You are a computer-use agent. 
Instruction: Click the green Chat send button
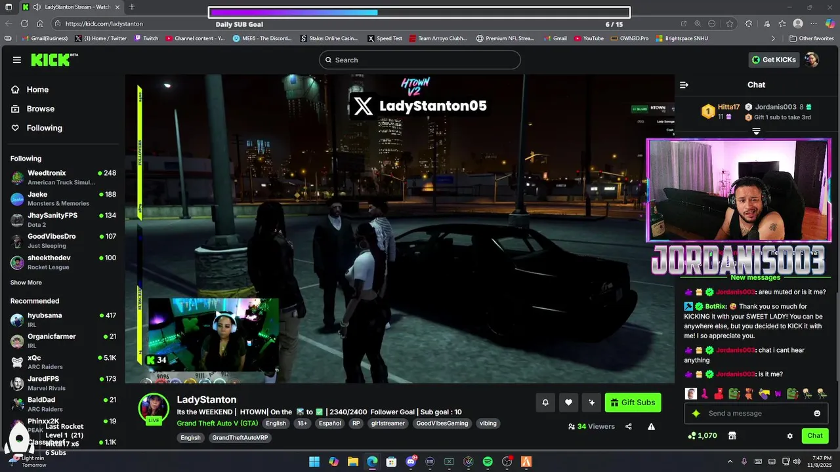[x=815, y=436]
